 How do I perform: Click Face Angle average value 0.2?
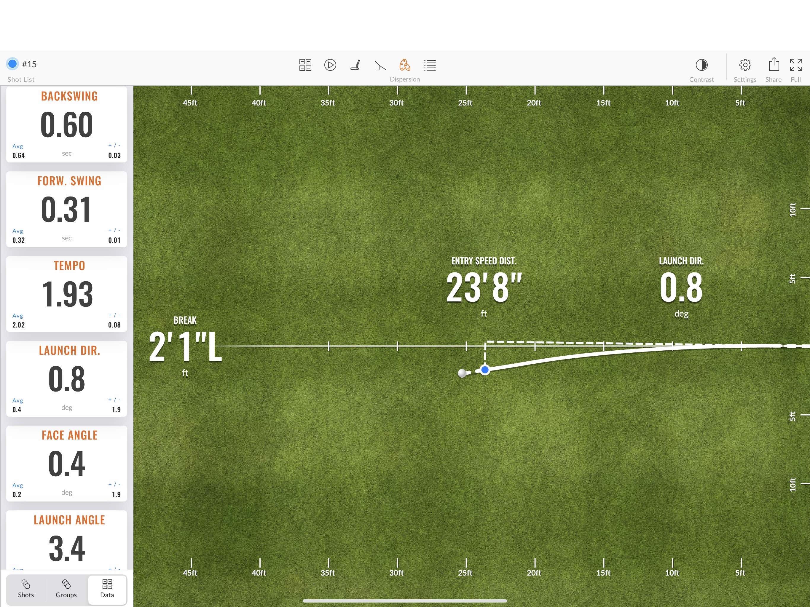(x=17, y=495)
